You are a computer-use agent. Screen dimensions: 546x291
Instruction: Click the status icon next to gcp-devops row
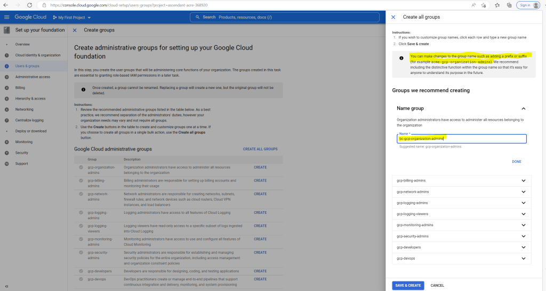(81, 279)
